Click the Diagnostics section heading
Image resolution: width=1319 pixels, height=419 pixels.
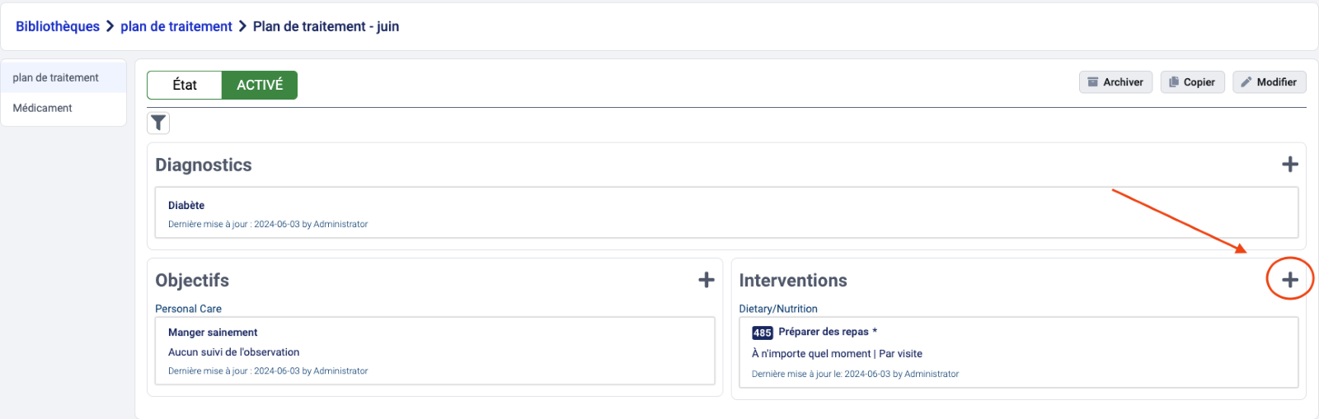tap(204, 165)
